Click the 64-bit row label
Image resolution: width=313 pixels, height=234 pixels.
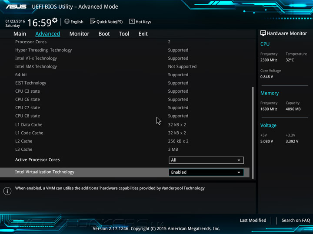[21, 75]
